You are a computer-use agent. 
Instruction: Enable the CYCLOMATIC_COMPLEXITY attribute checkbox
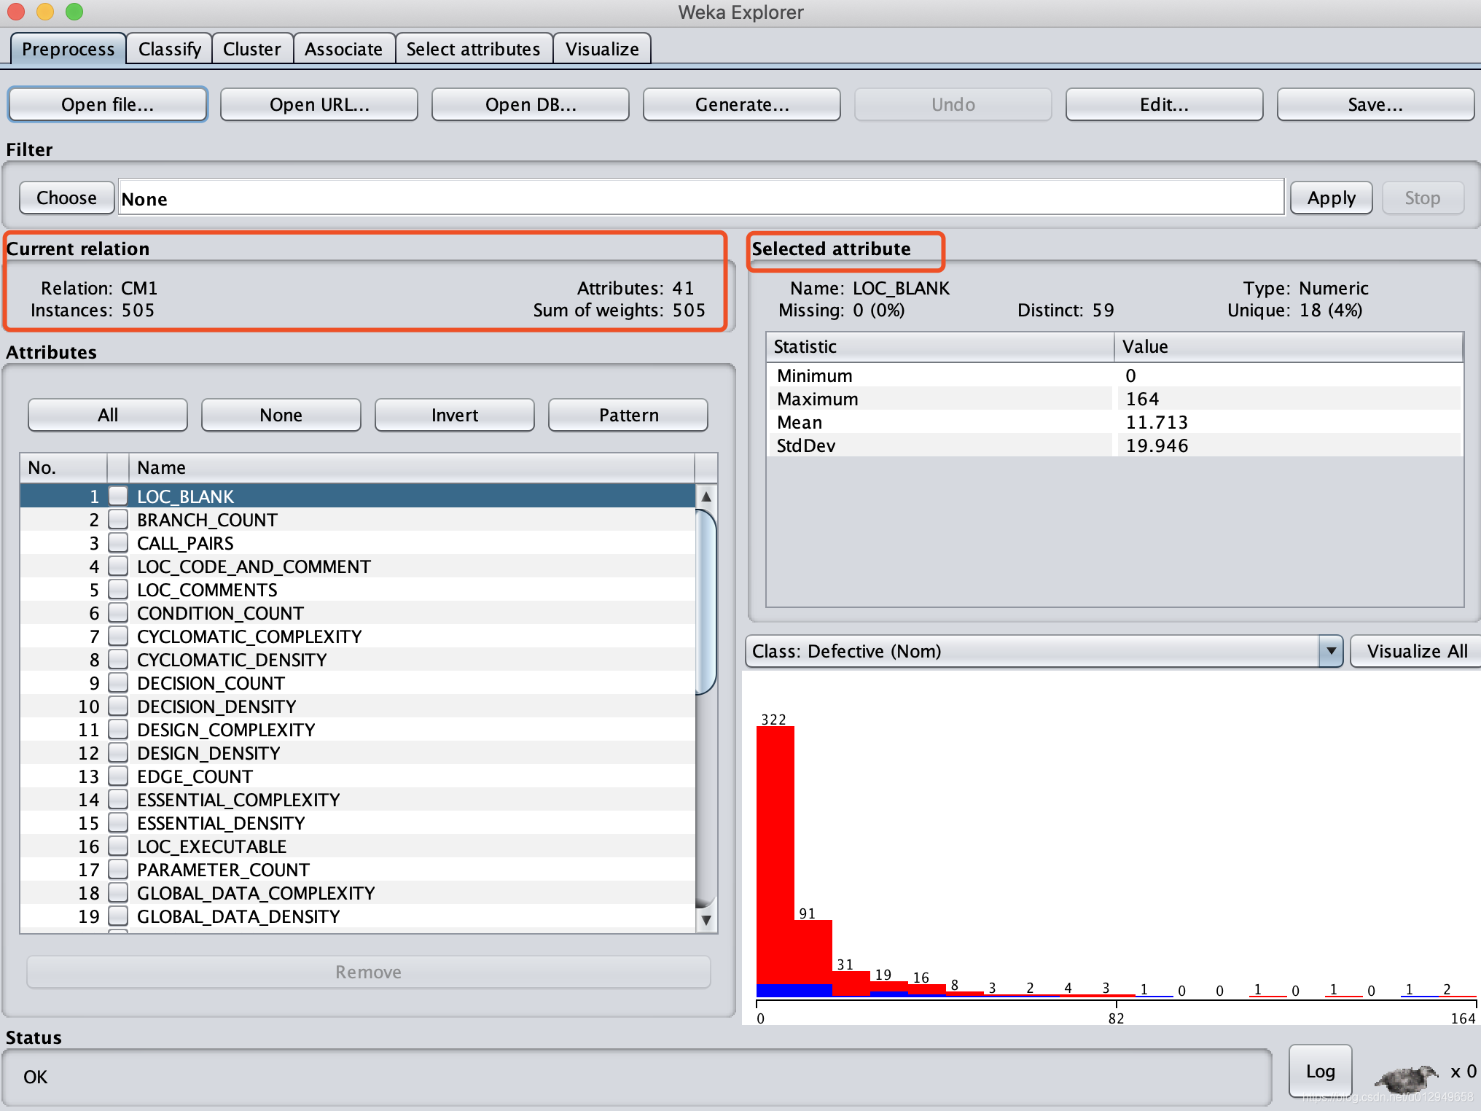118,636
